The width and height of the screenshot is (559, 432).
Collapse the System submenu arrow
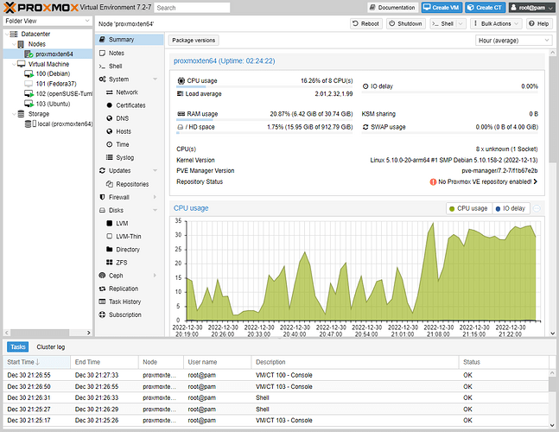155,79
